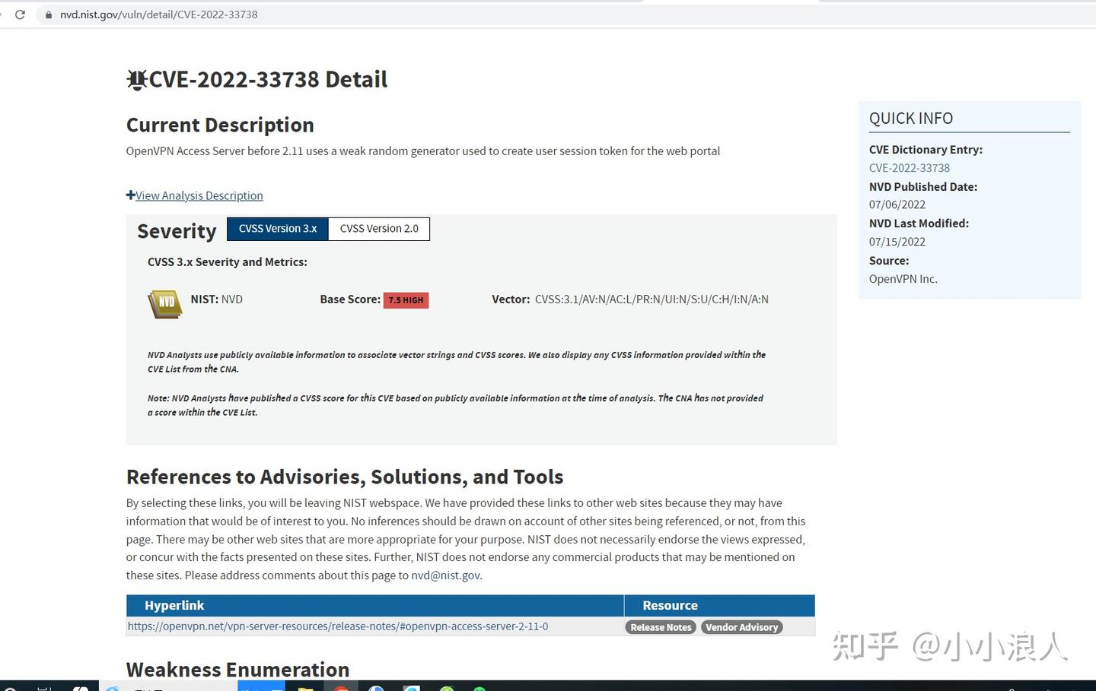Click the nvd@nist.gov email link
The image size is (1096, 691).
point(445,575)
